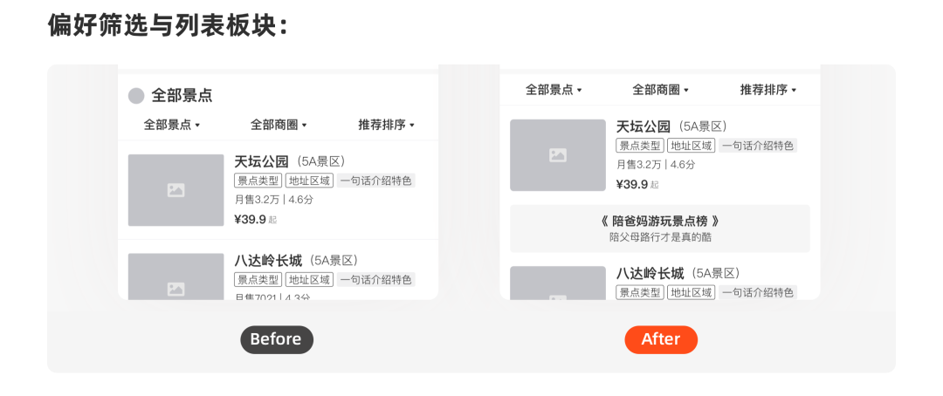
Task: Click gray circle icon beside 全部景点 heading
Action: click(136, 95)
